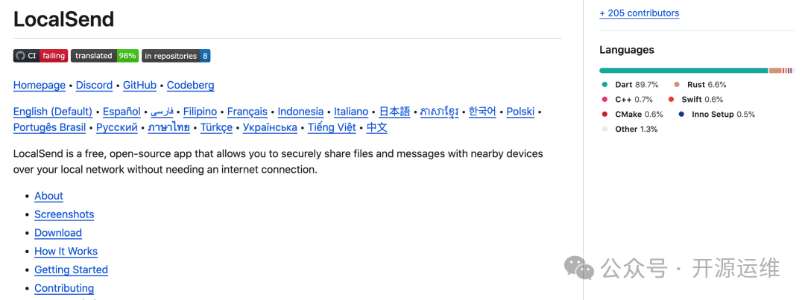Open the + 205 contributors link
The image size is (805, 300).
(x=640, y=13)
